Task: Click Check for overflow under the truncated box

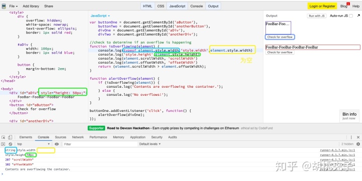Action: pyautogui.click(x=280, y=37)
